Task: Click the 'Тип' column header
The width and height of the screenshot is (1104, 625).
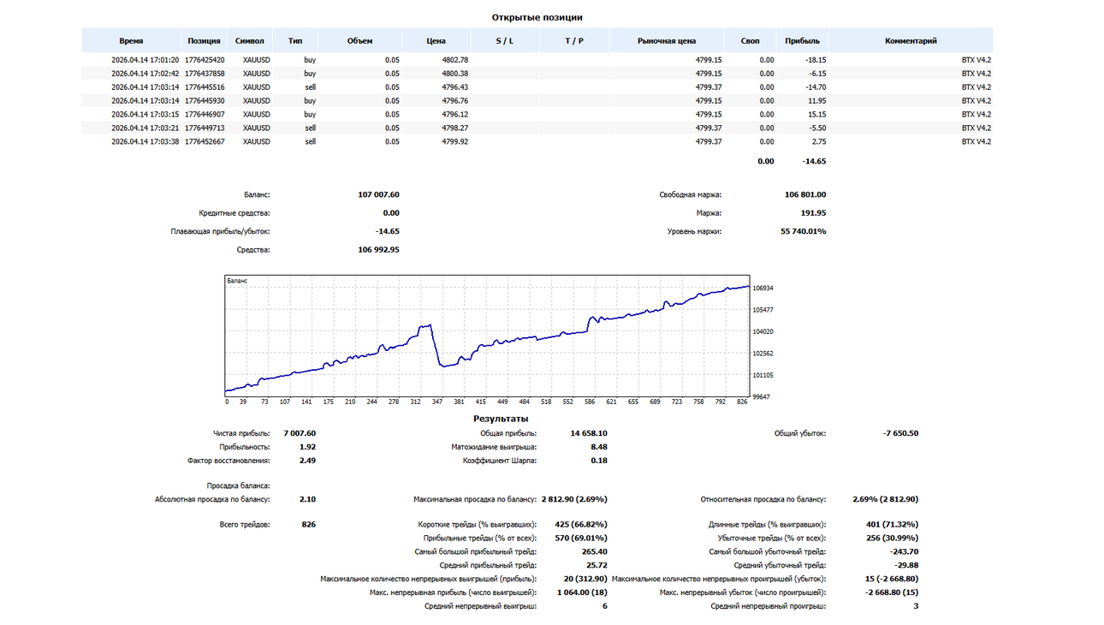Action: pos(295,40)
